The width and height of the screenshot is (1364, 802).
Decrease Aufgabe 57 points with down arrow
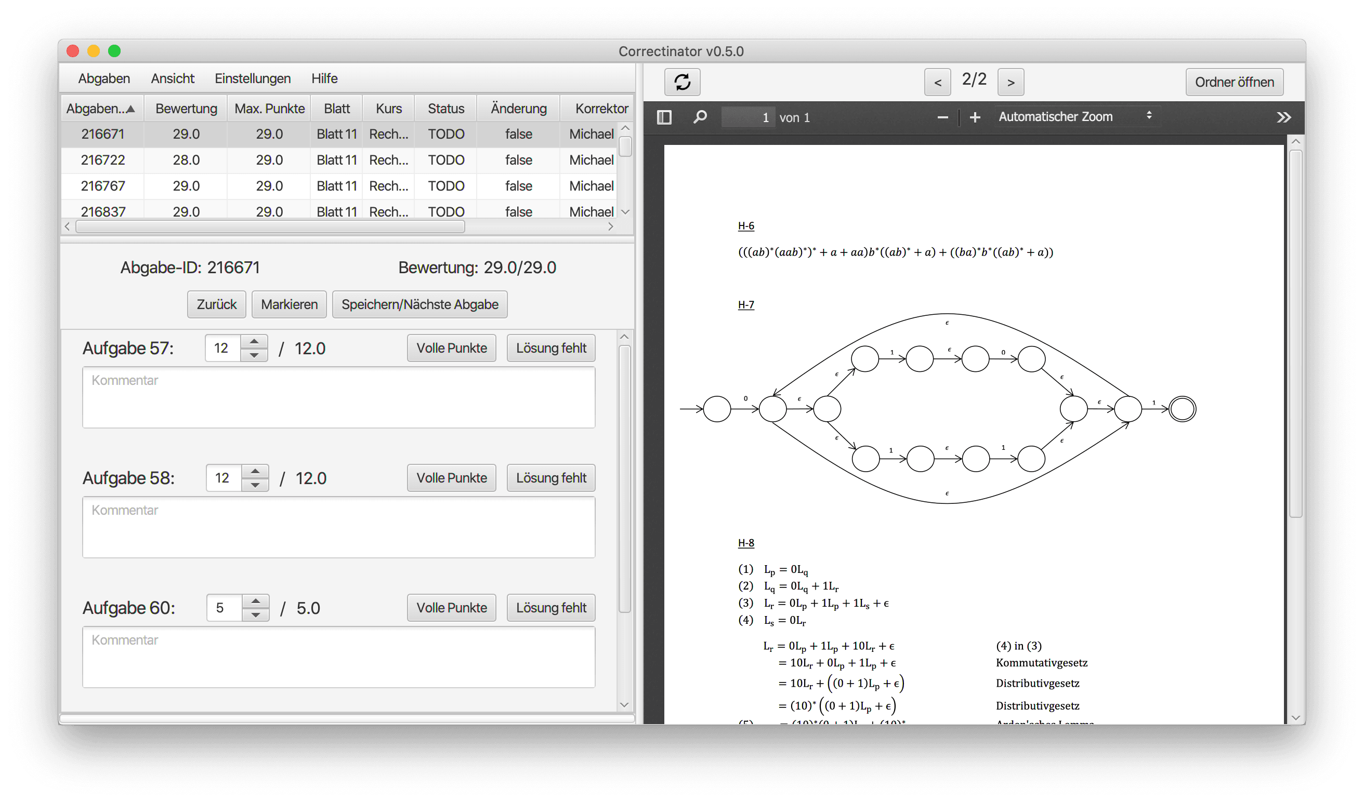tap(254, 355)
